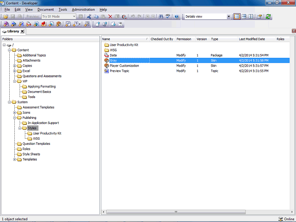This screenshot has width=296, height=222.
Task: Click the New document icon before the palette icon
Action: pos(51,24)
